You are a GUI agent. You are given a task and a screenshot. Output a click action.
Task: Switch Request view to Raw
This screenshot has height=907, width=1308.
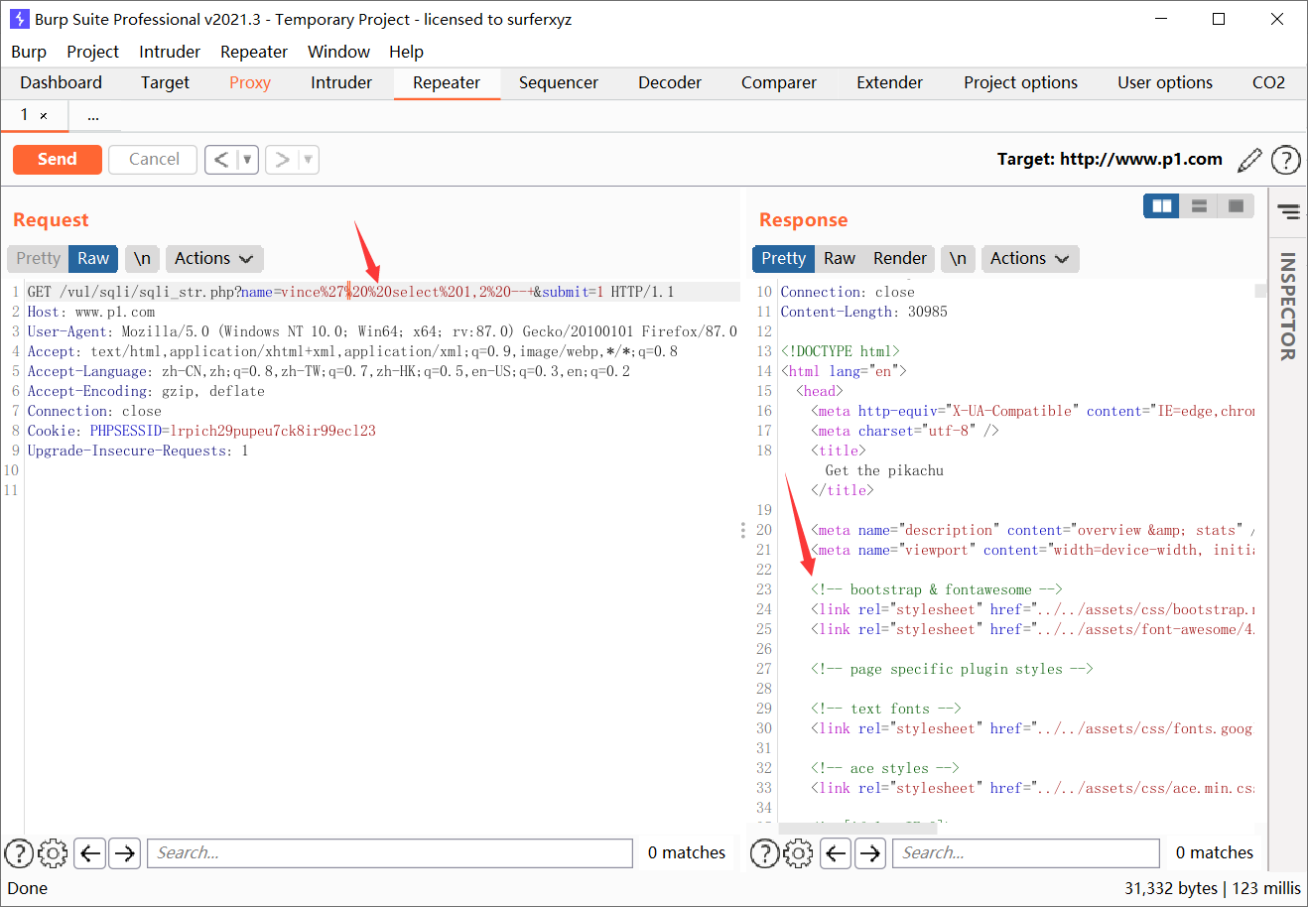[93, 258]
